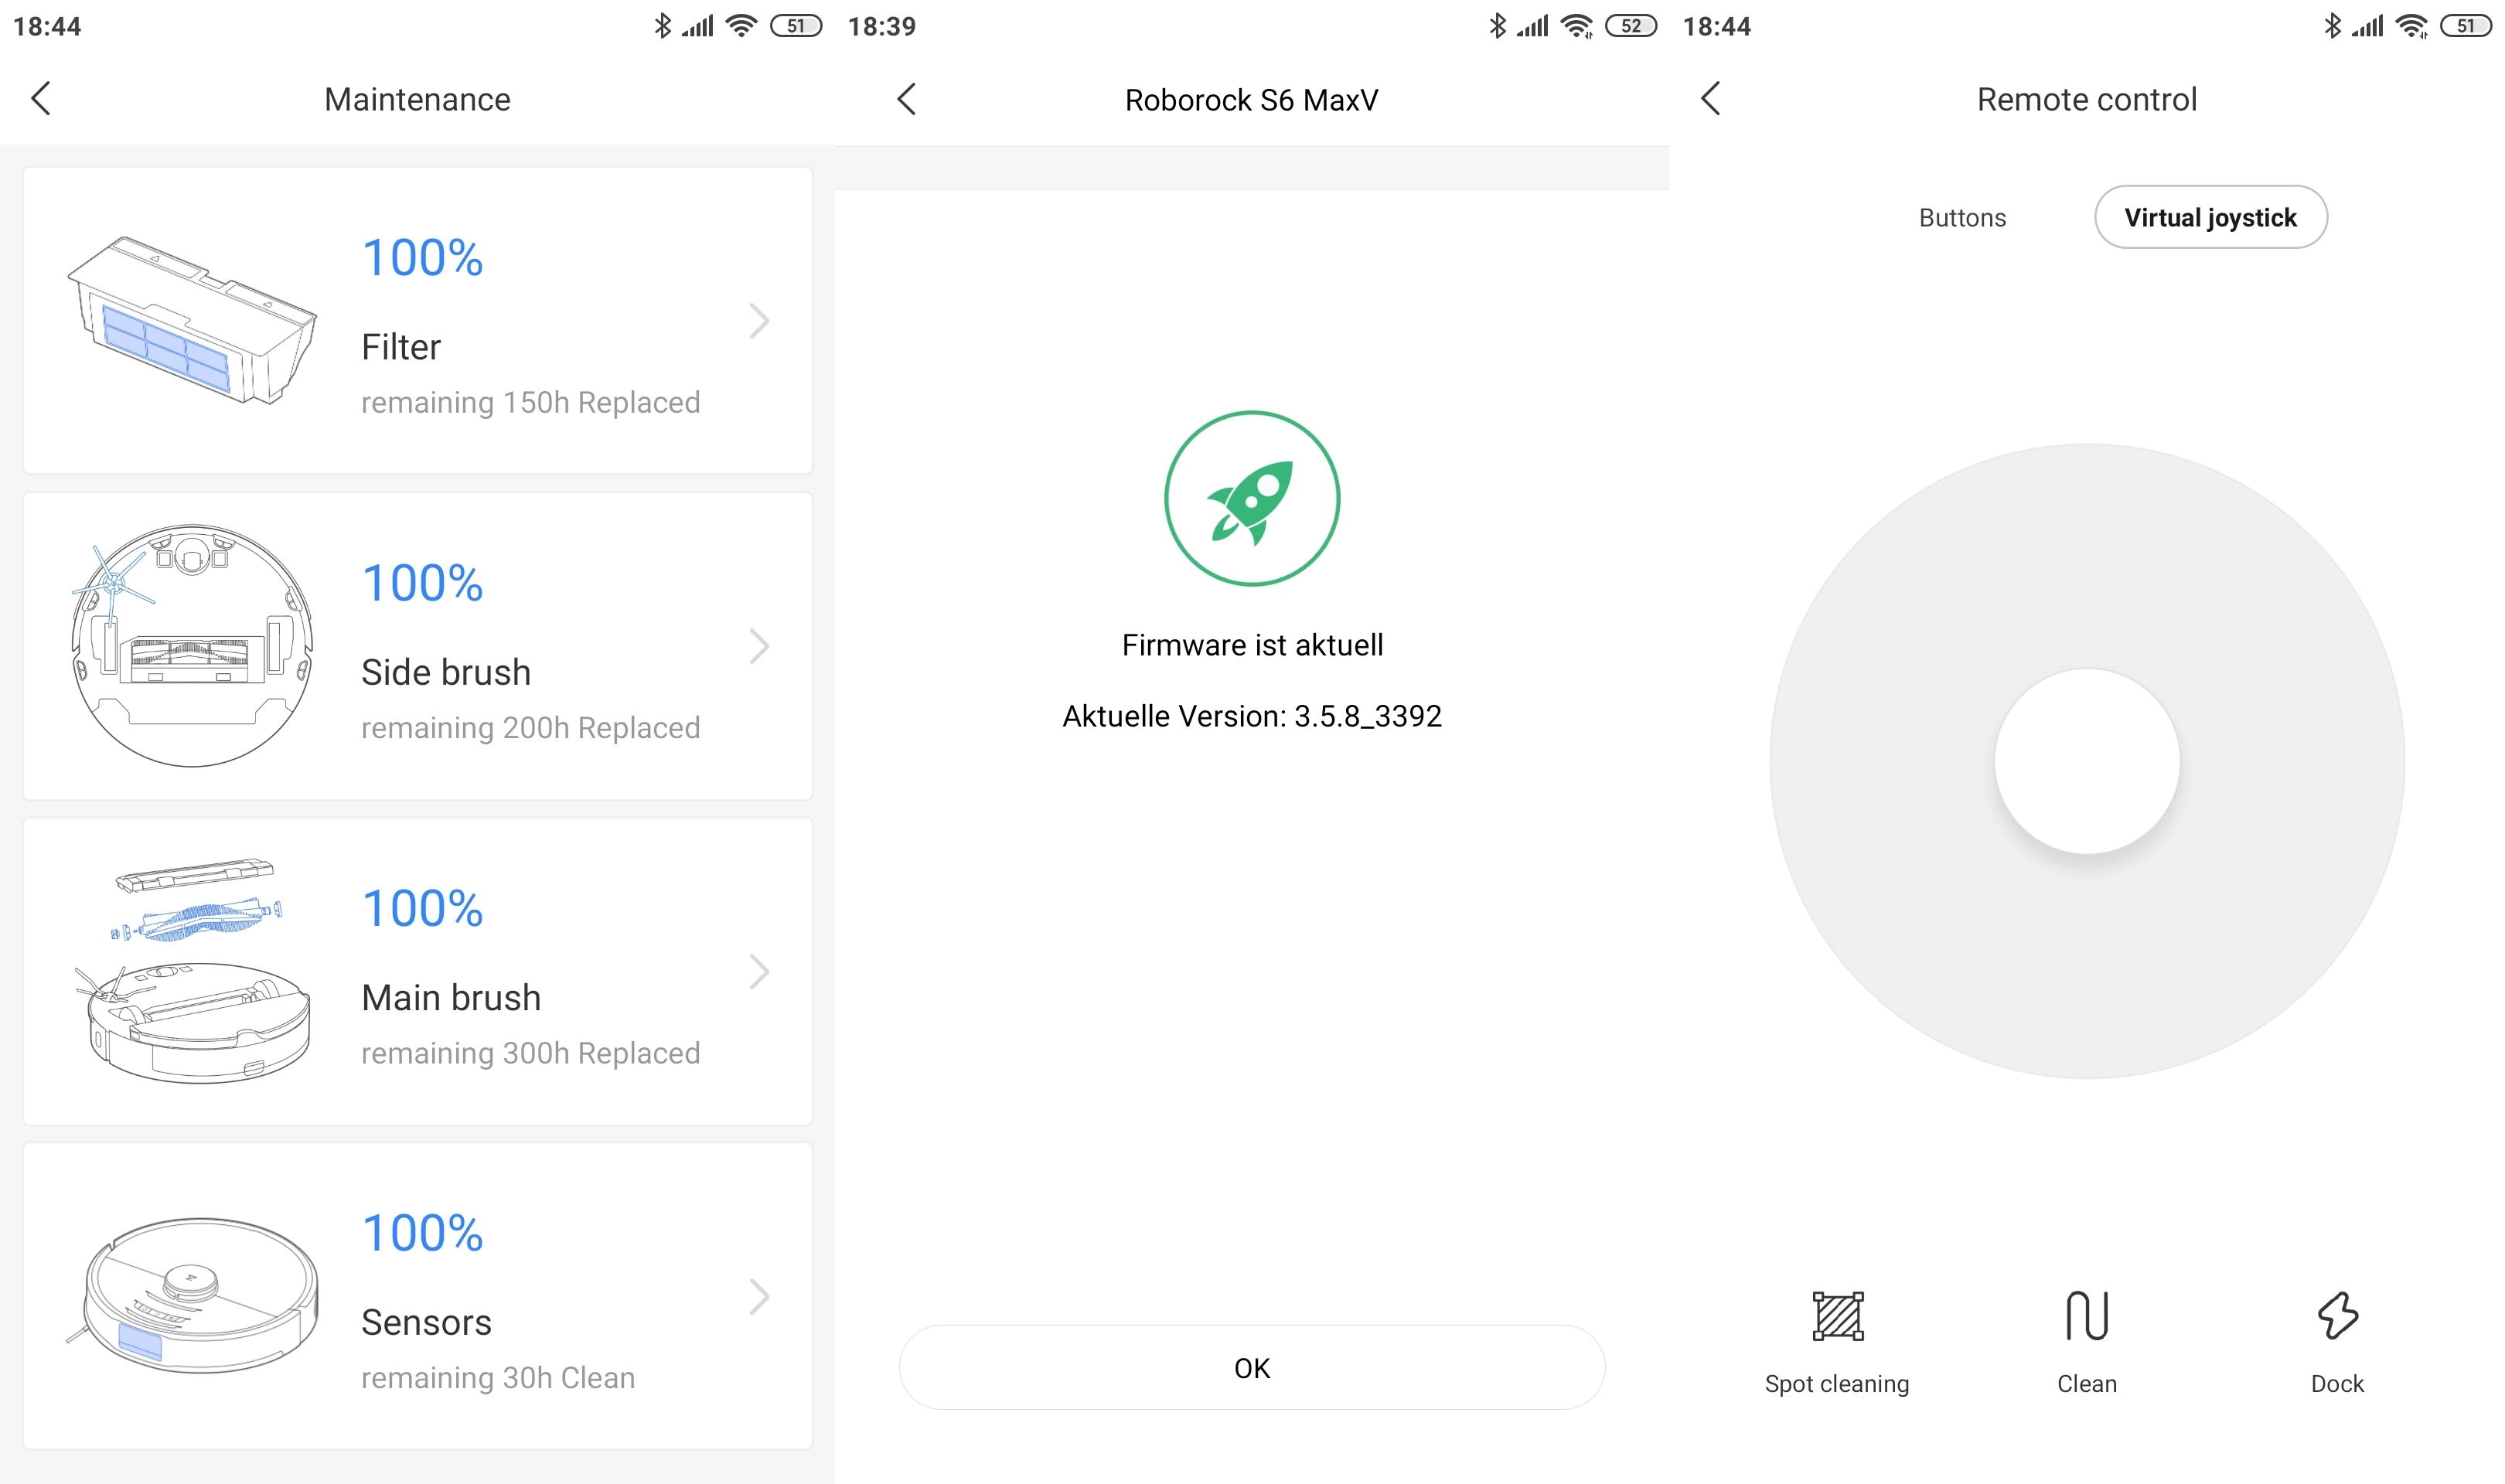The width and height of the screenshot is (2505, 1484).
Task: Tap the green rocket firmware icon
Action: coord(1252,498)
